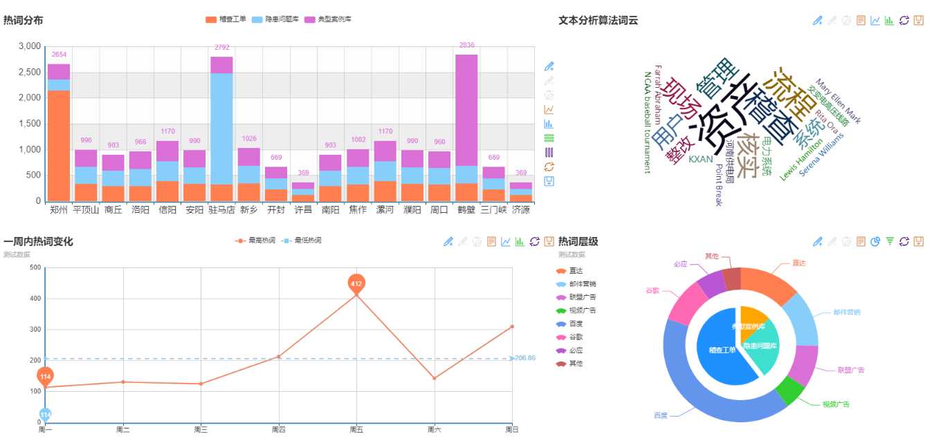Toggle the 最低热词 legend line
This screenshot has width=930, height=443.
[x=301, y=241]
